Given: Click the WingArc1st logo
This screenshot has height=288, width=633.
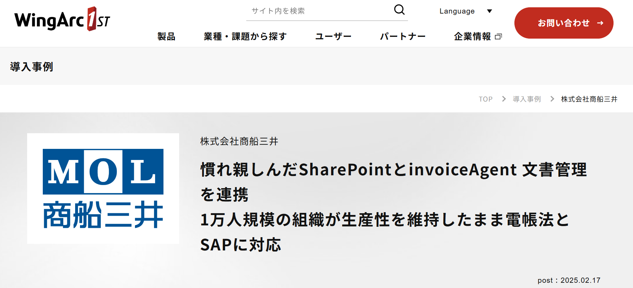Looking at the screenshot, I should [62, 19].
